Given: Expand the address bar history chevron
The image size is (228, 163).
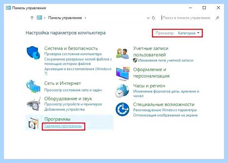Looking at the screenshot, I should 148,18.
